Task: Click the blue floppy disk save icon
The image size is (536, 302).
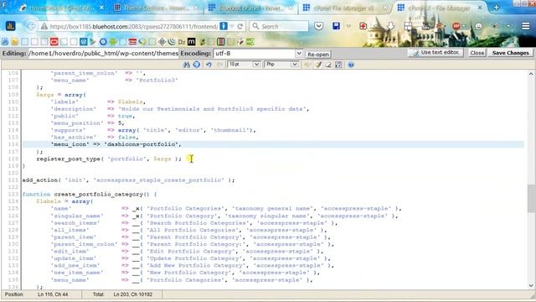Action: pyautogui.click(x=337, y=26)
